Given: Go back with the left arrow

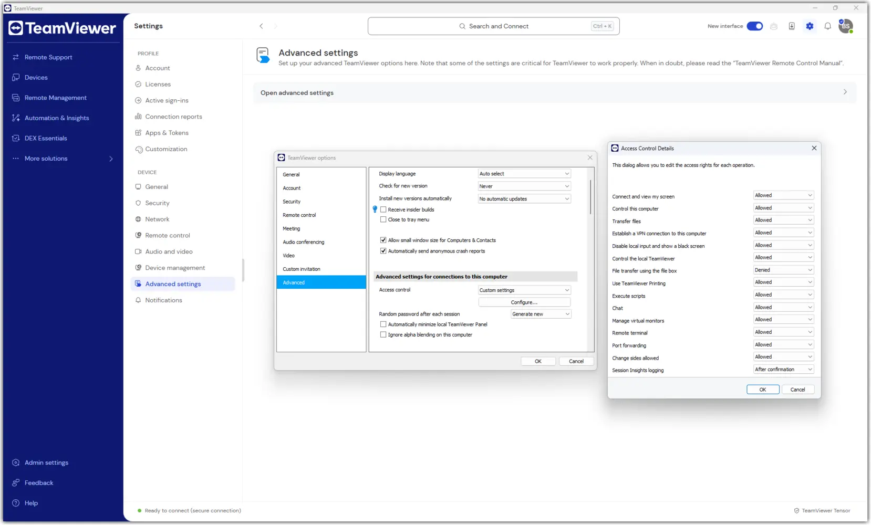Looking at the screenshot, I should coord(261,26).
